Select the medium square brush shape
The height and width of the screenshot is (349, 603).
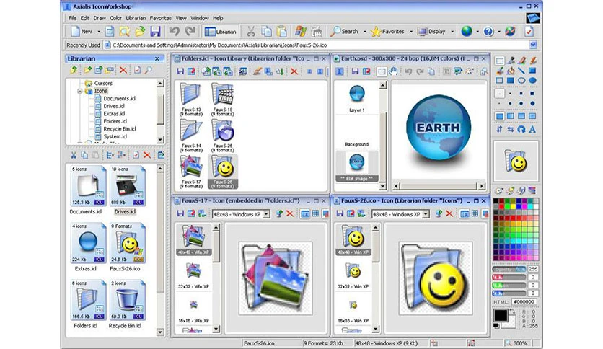521,94
